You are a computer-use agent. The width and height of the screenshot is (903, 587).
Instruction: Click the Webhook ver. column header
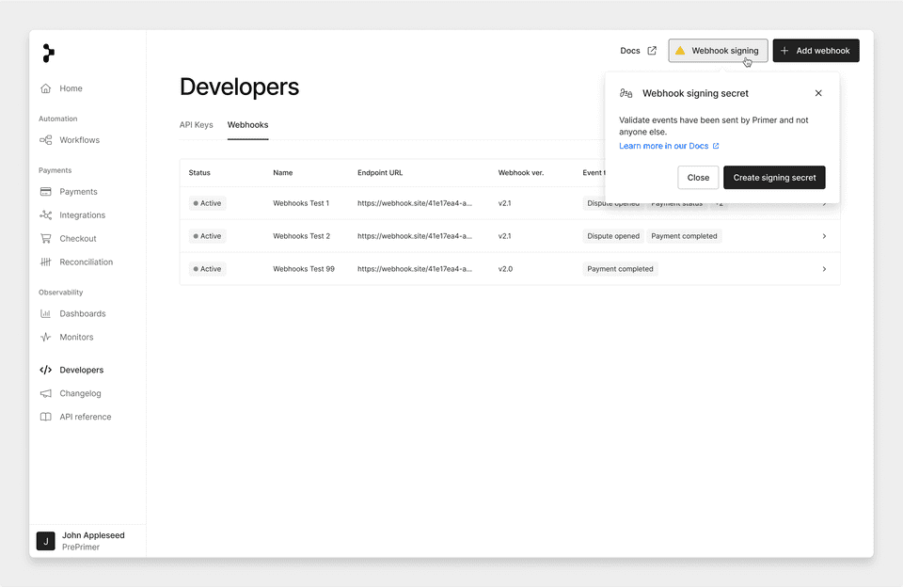coord(520,173)
